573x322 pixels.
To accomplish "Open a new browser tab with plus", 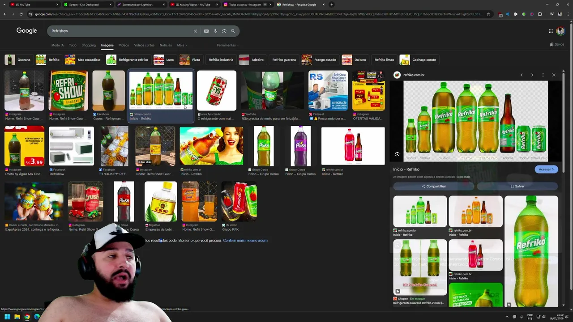I will coord(332,4).
